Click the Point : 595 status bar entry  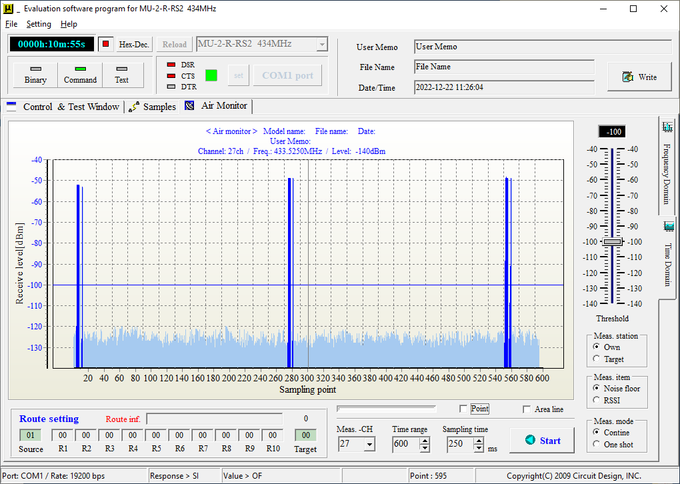pyautogui.click(x=441, y=476)
